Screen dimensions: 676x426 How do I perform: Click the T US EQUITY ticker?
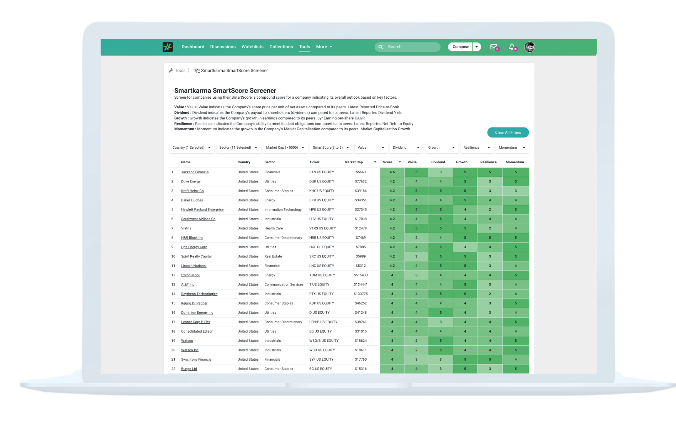[x=319, y=285]
